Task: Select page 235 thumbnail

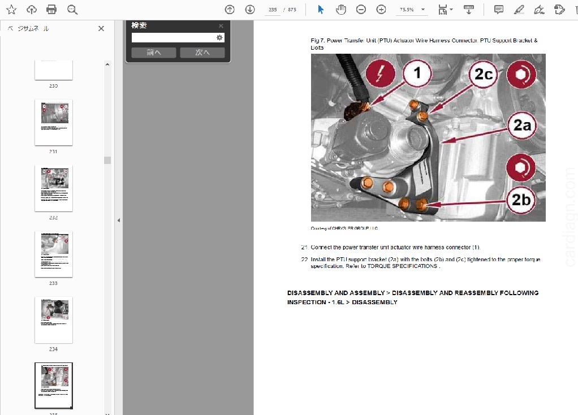Action: pyautogui.click(x=54, y=386)
